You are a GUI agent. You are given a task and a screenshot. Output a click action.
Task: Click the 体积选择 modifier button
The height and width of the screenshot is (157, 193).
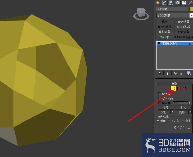[x=165, y=32]
